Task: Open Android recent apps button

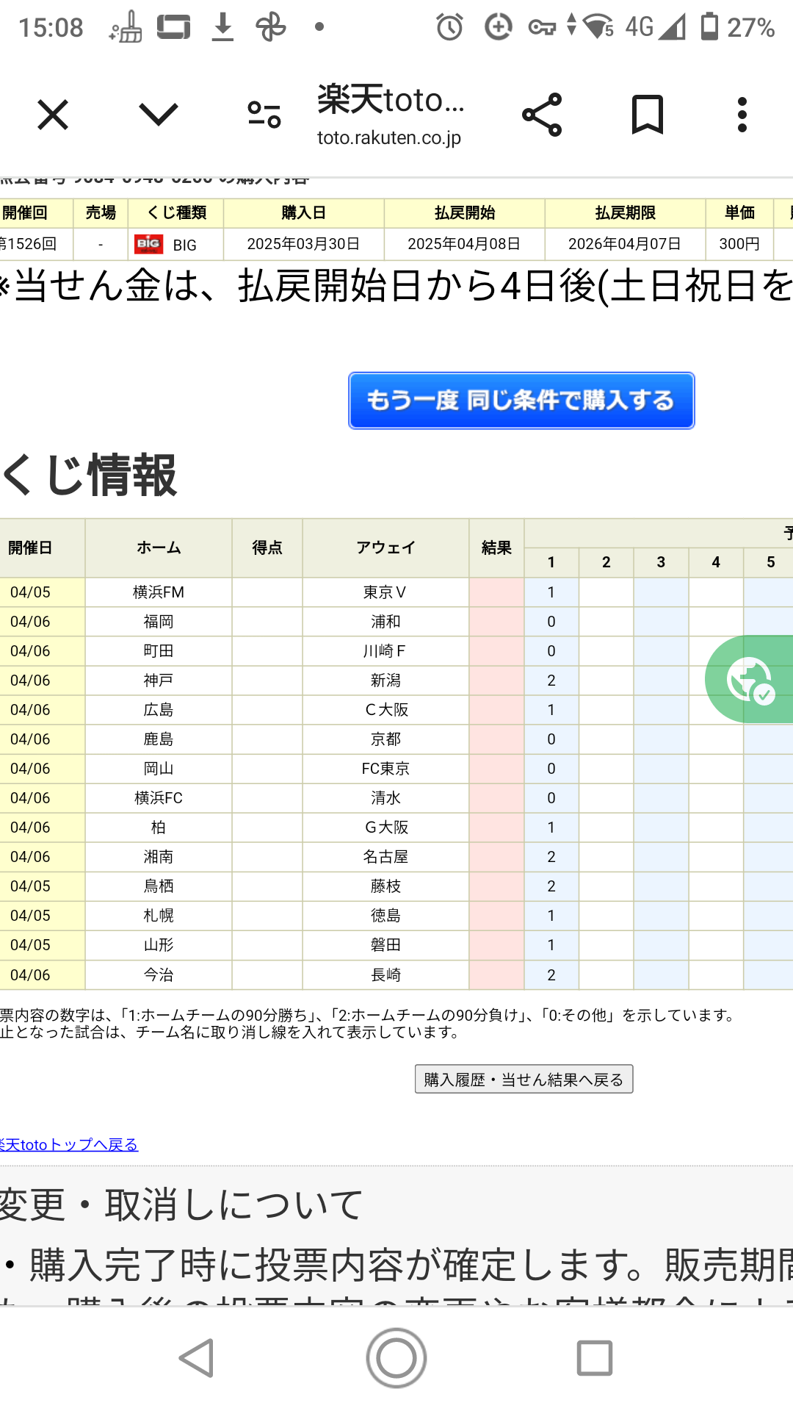Action: click(595, 1357)
